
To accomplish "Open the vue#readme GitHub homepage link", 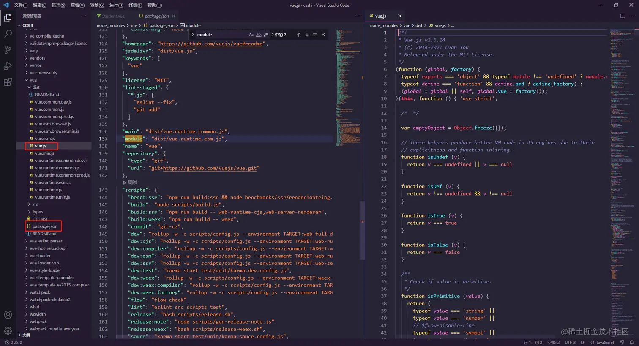I will point(212,44).
